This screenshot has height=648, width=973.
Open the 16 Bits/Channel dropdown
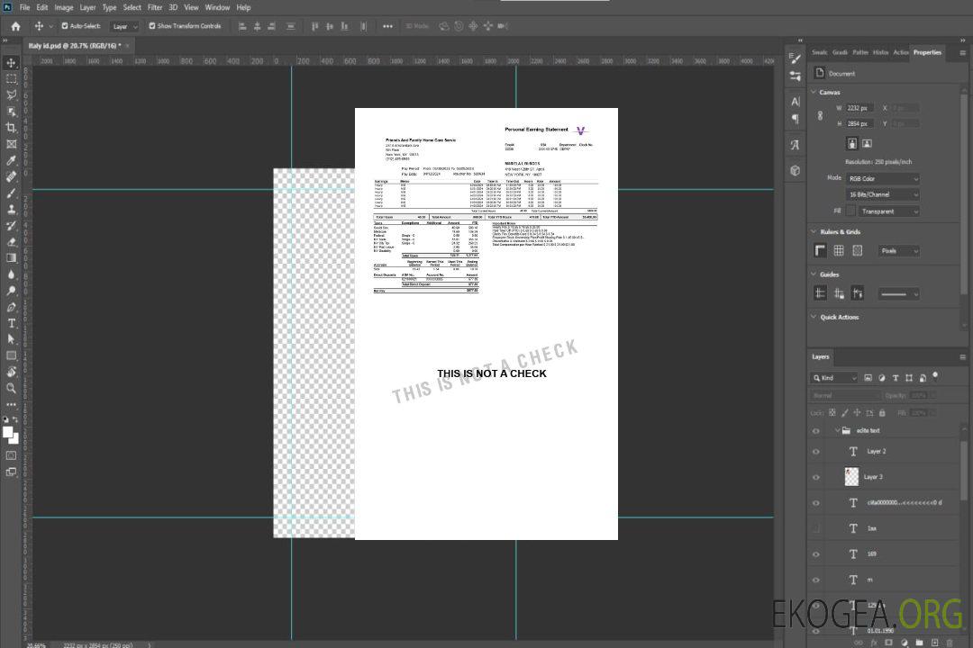click(883, 194)
